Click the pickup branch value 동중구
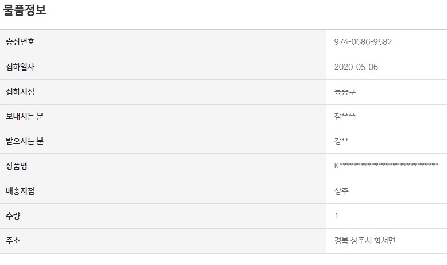The height and width of the screenshot is (265, 447). click(x=345, y=92)
